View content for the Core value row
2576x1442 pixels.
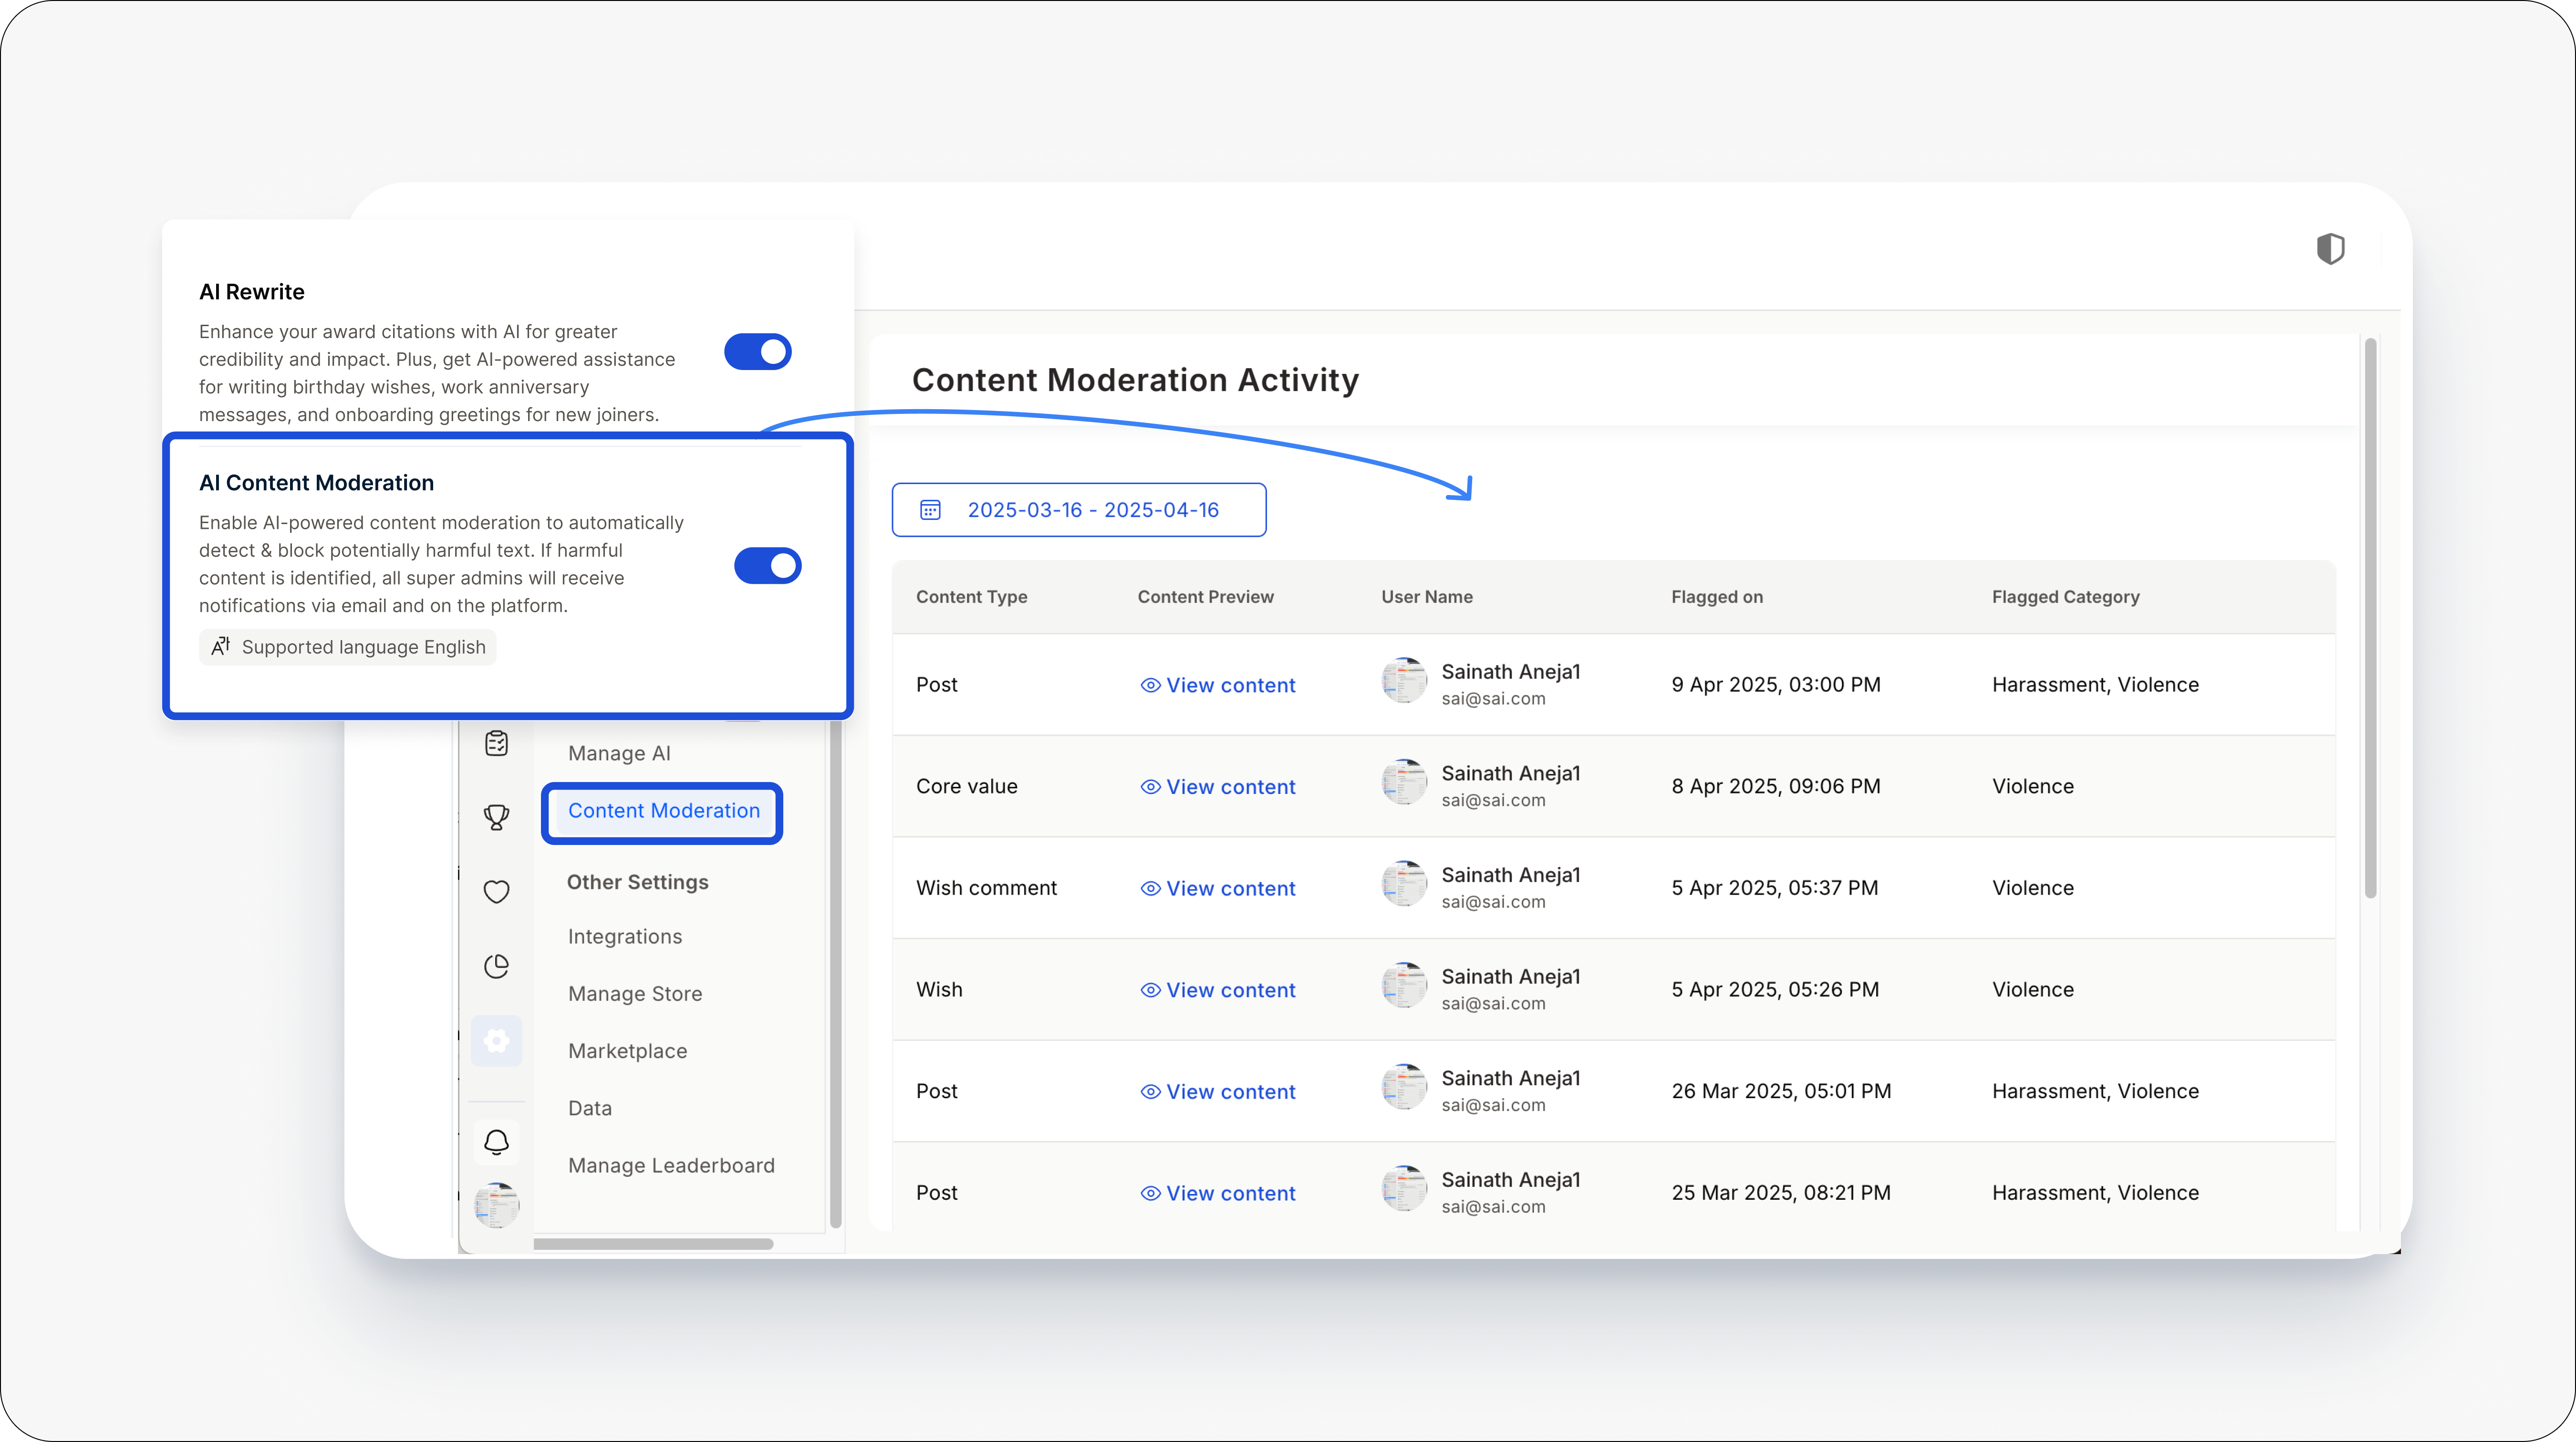click(1218, 787)
